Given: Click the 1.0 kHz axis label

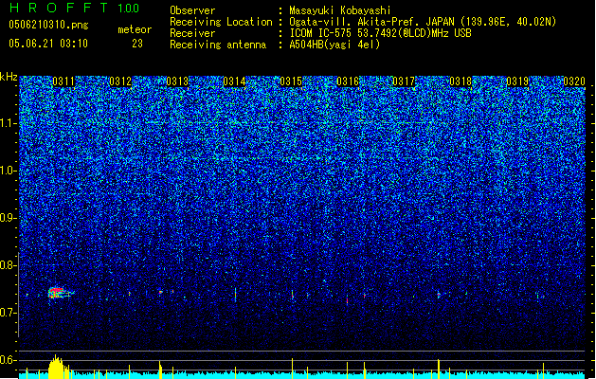Looking at the screenshot, I should pos(9,171).
